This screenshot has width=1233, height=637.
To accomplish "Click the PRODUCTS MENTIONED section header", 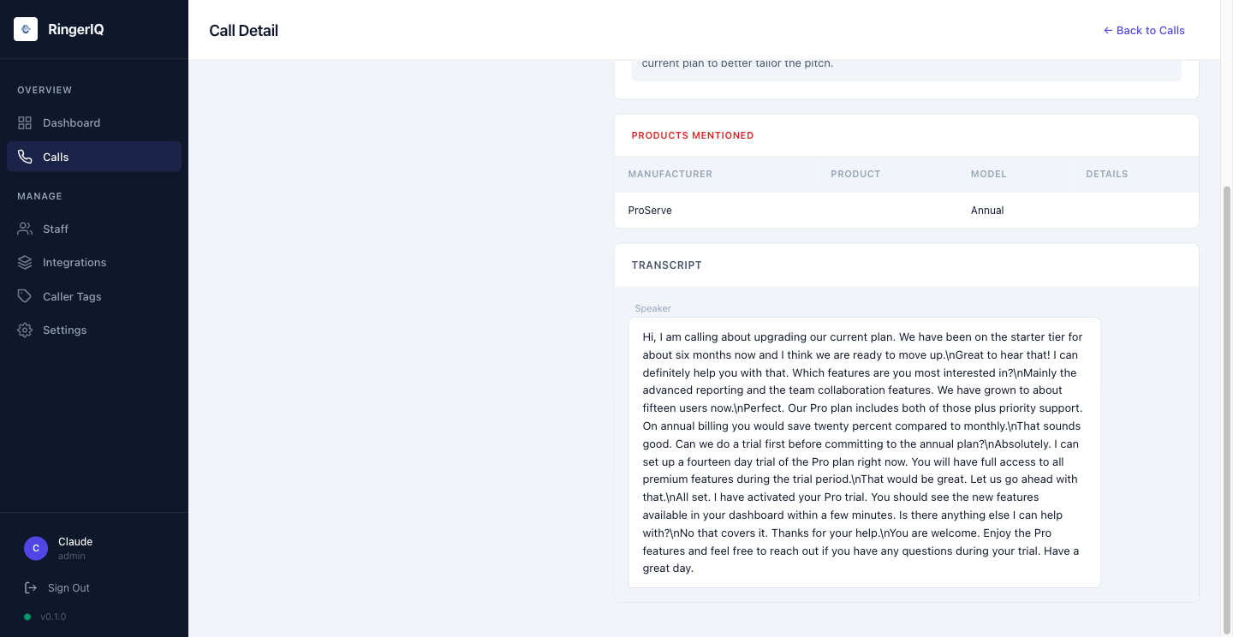I will pos(693,135).
